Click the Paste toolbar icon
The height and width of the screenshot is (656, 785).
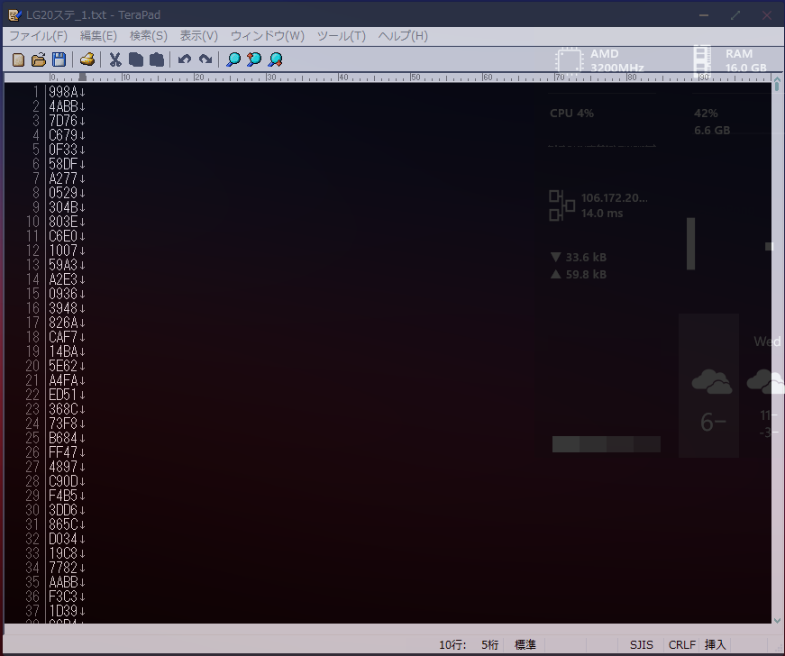pos(157,59)
